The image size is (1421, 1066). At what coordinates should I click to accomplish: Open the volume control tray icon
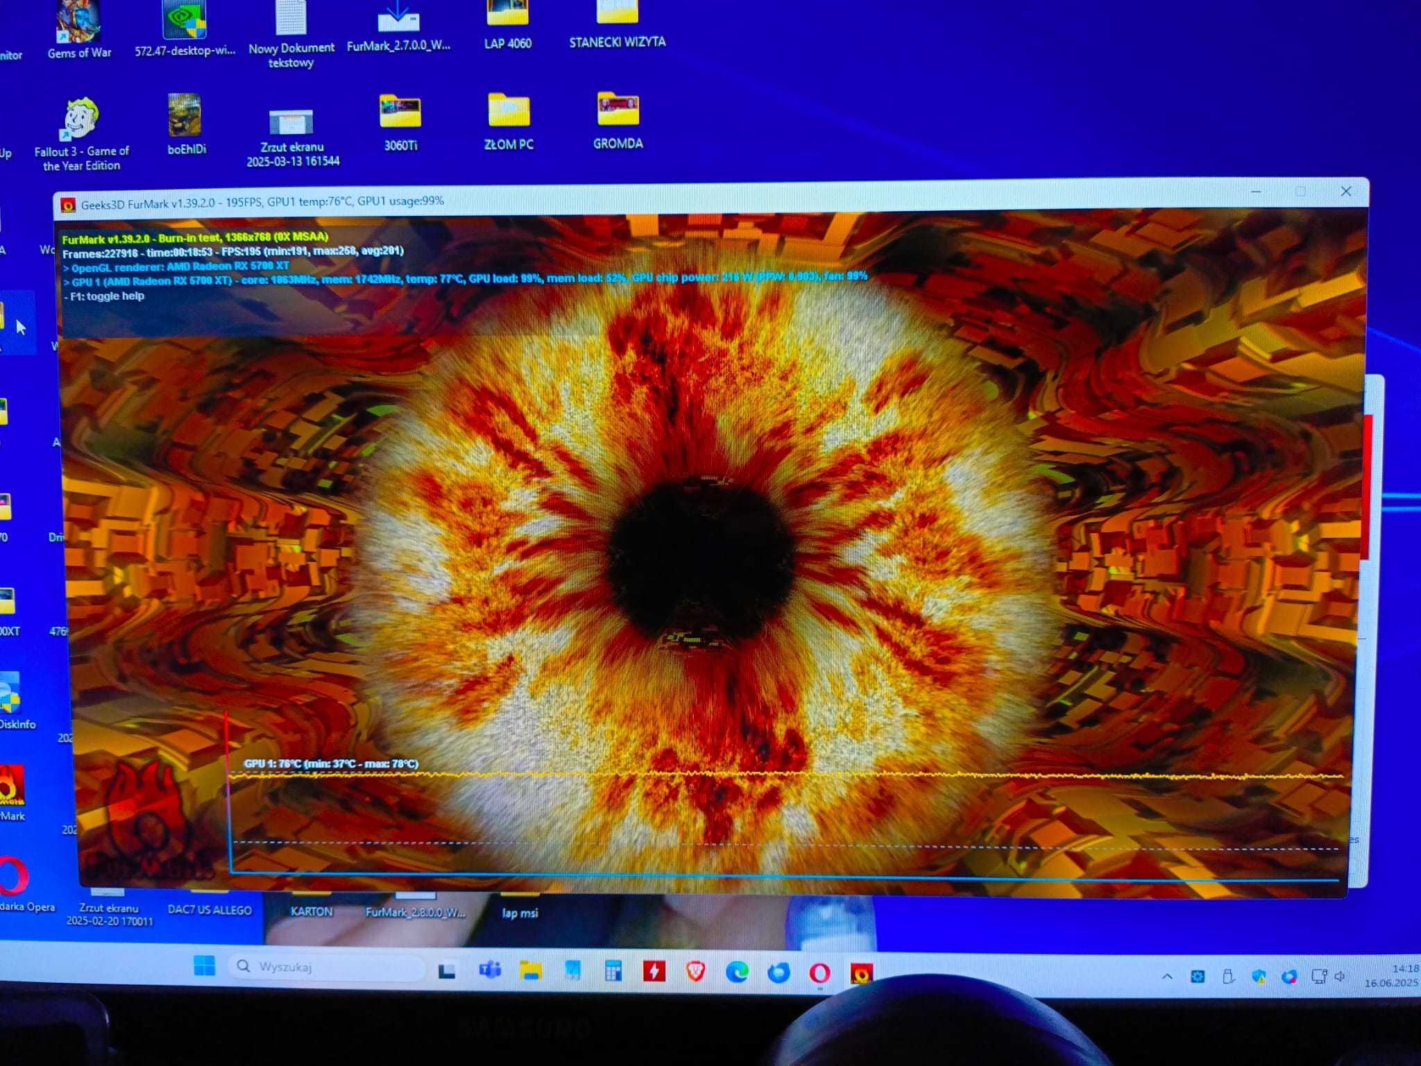tap(1340, 976)
